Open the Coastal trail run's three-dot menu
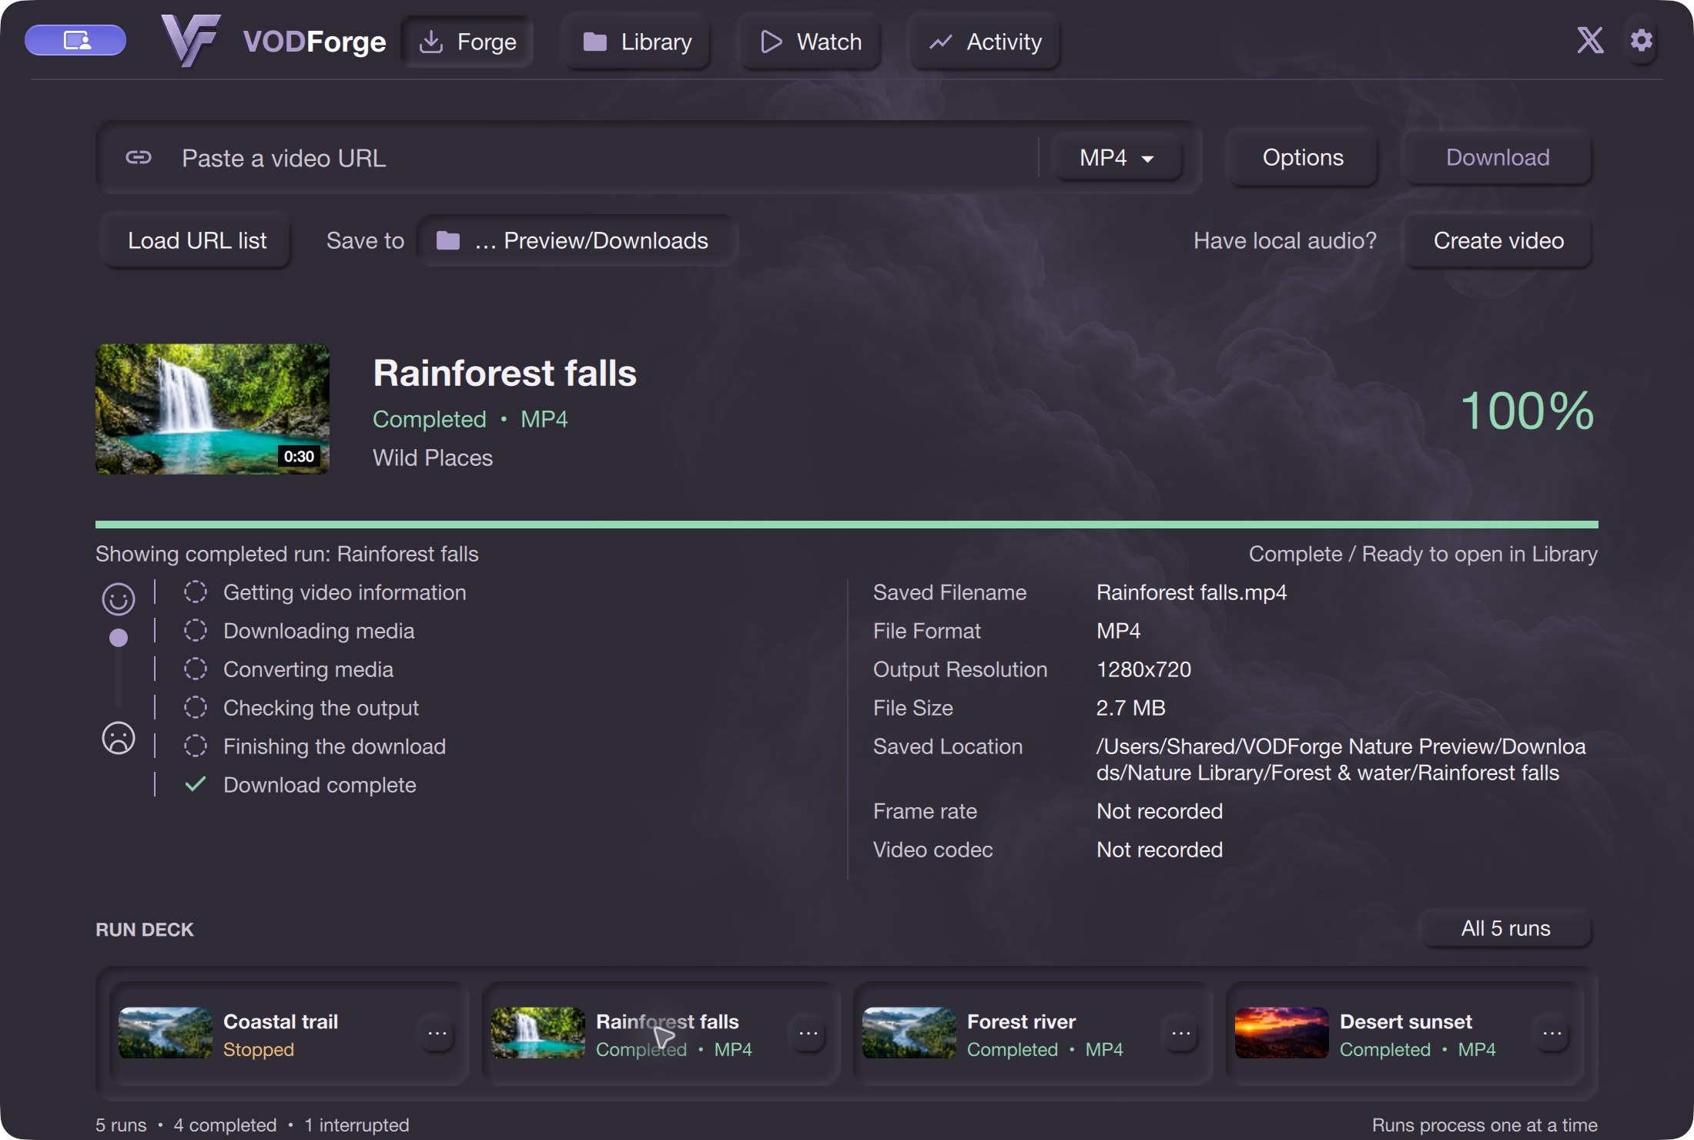 pyautogui.click(x=437, y=1034)
